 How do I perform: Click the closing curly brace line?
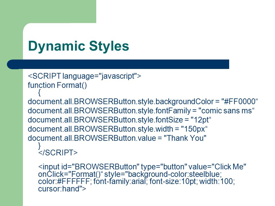point(39,146)
